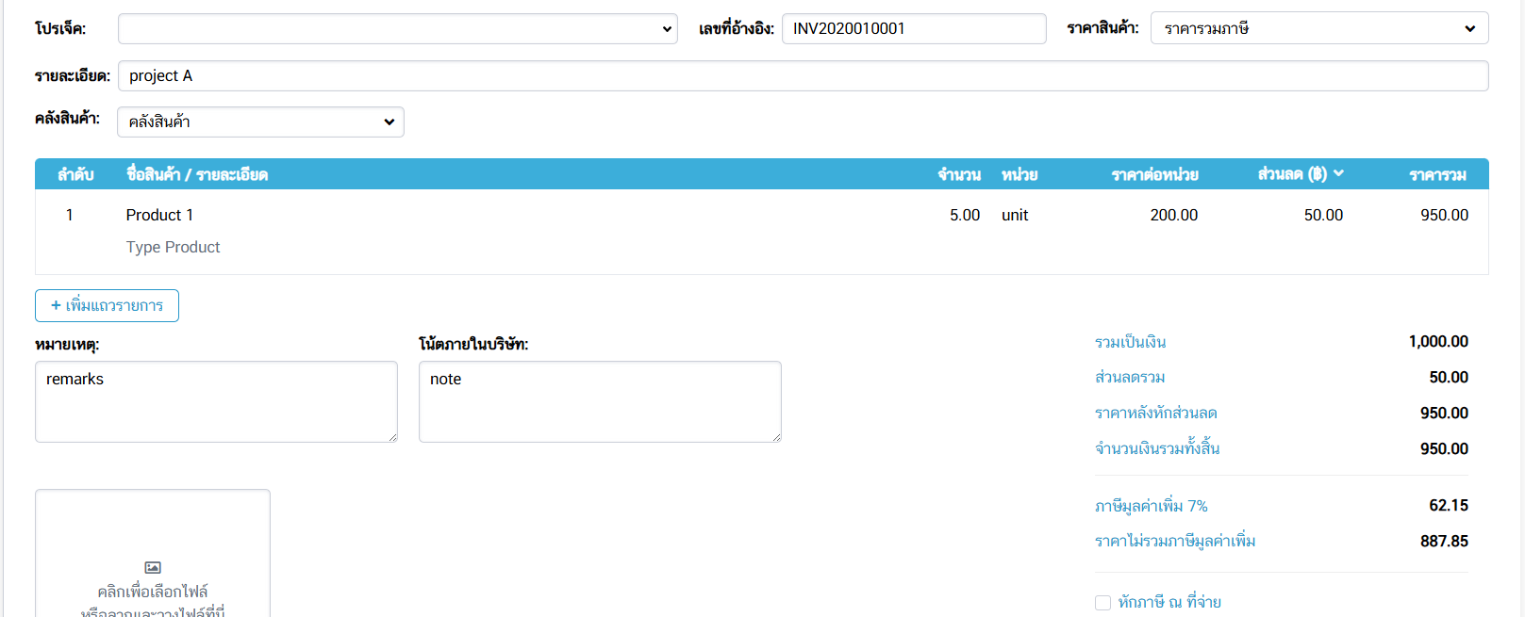Click the internal company note text area

[600, 401]
